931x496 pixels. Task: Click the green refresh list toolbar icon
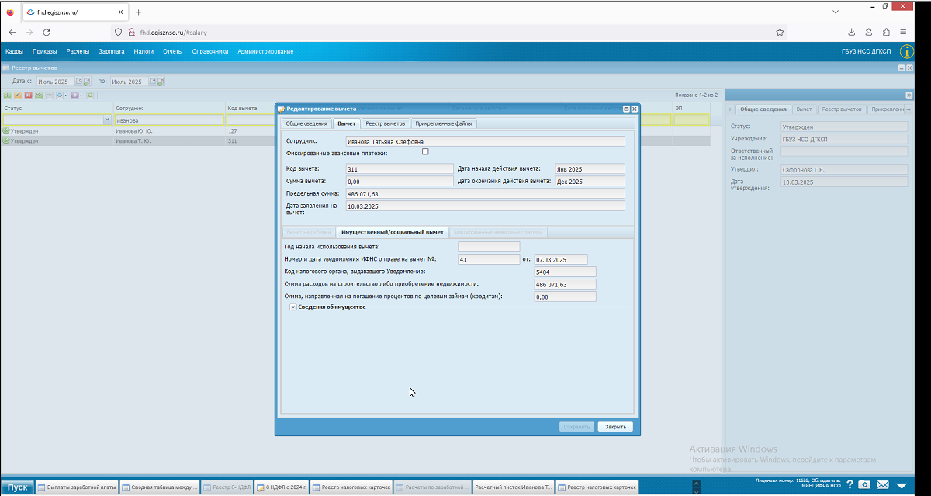tap(90, 95)
